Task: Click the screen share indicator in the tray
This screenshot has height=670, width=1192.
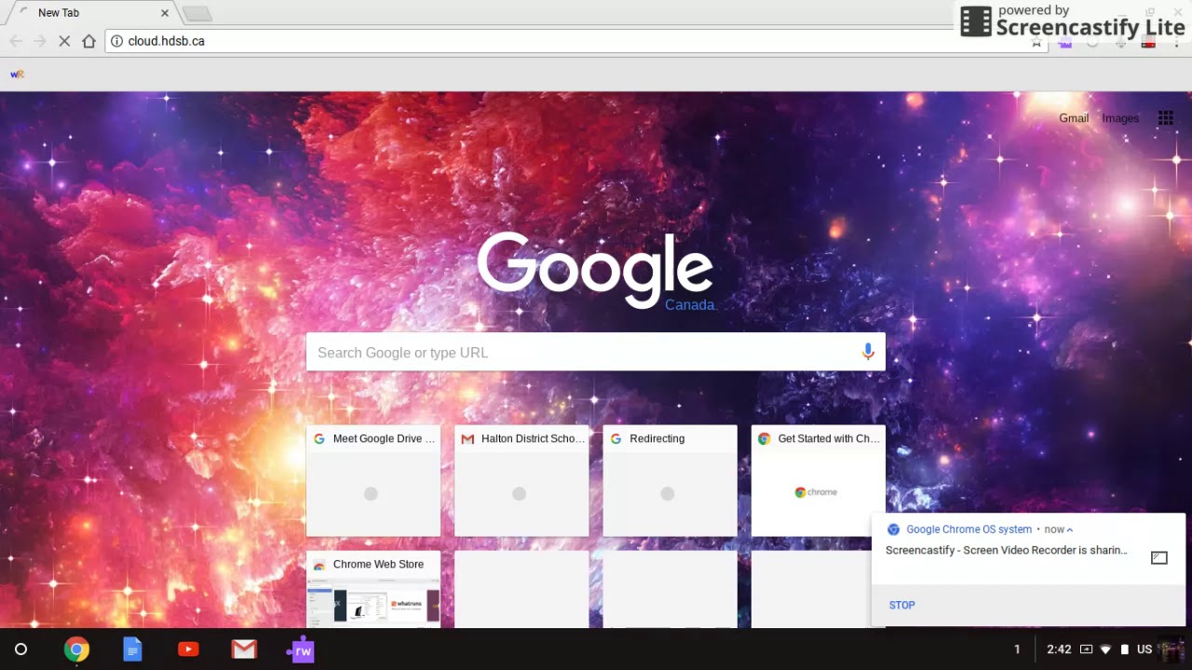Action: (1086, 650)
